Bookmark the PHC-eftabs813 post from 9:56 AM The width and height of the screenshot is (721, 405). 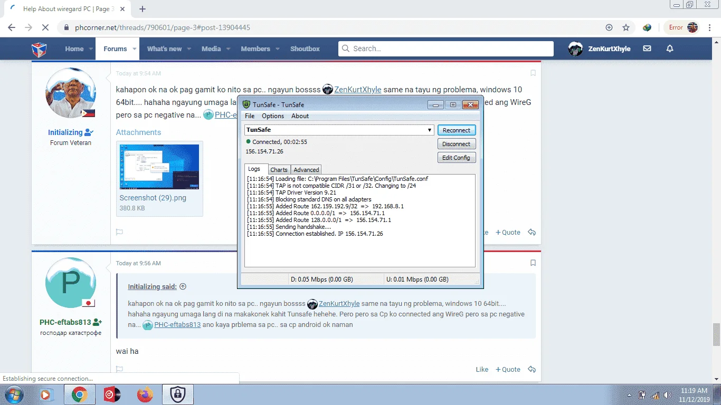tap(533, 263)
